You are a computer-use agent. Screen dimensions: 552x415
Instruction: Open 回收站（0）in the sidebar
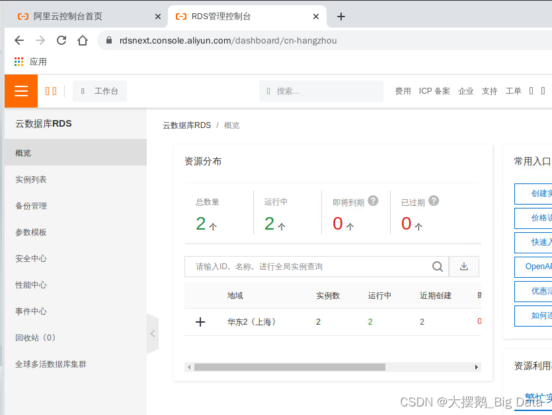tap(75, 337)
